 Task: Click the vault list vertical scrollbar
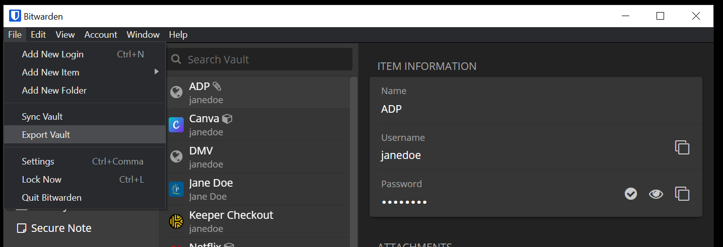point(353,151)
